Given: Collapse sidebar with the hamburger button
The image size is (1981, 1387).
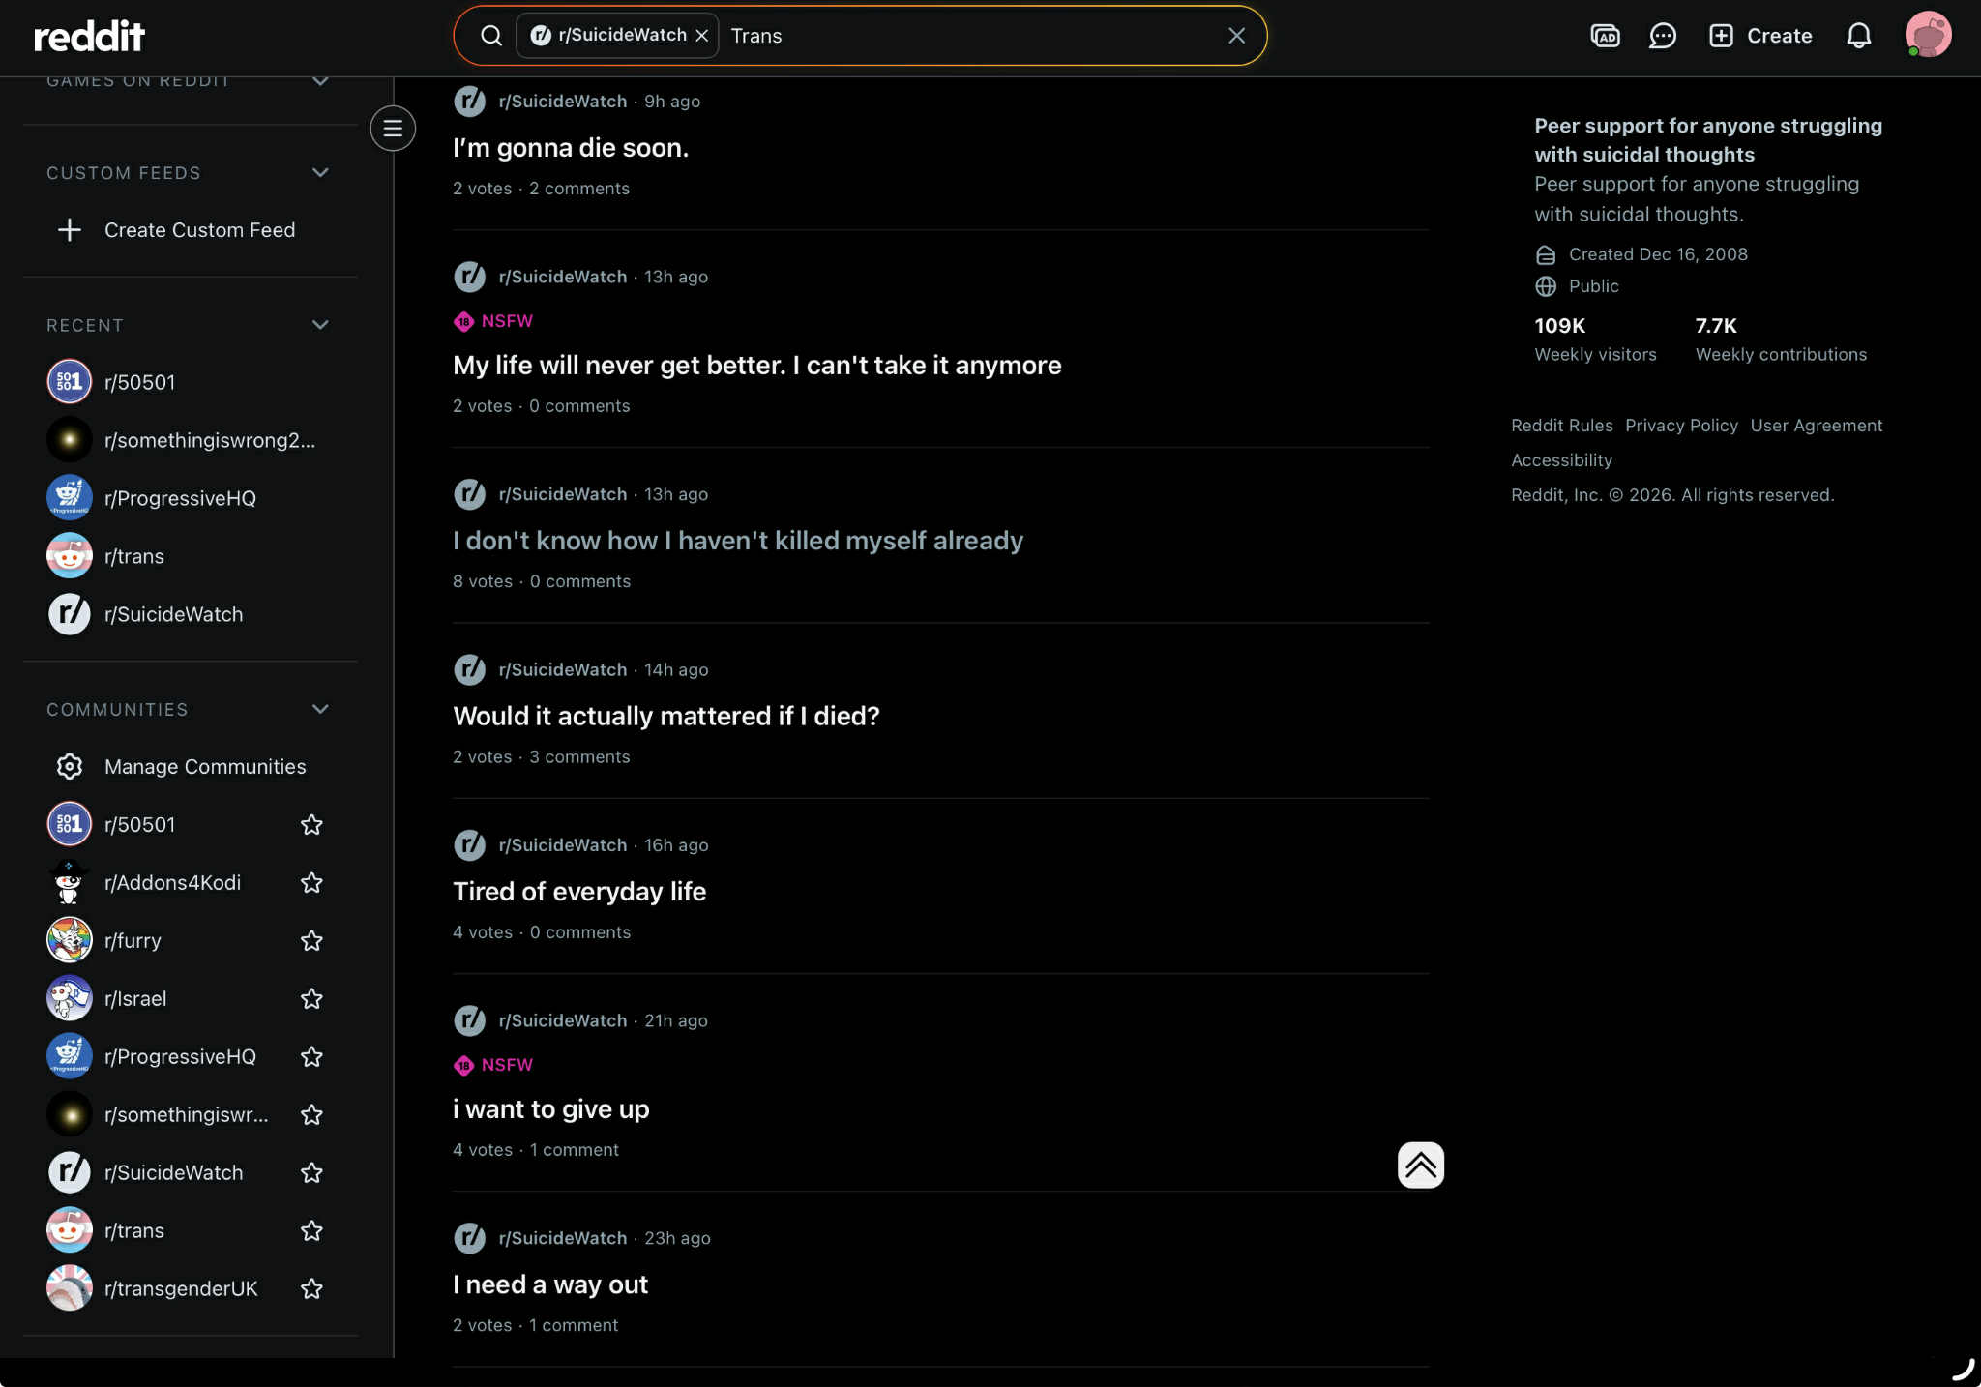Looking at the screenshot, I should 393,129.
